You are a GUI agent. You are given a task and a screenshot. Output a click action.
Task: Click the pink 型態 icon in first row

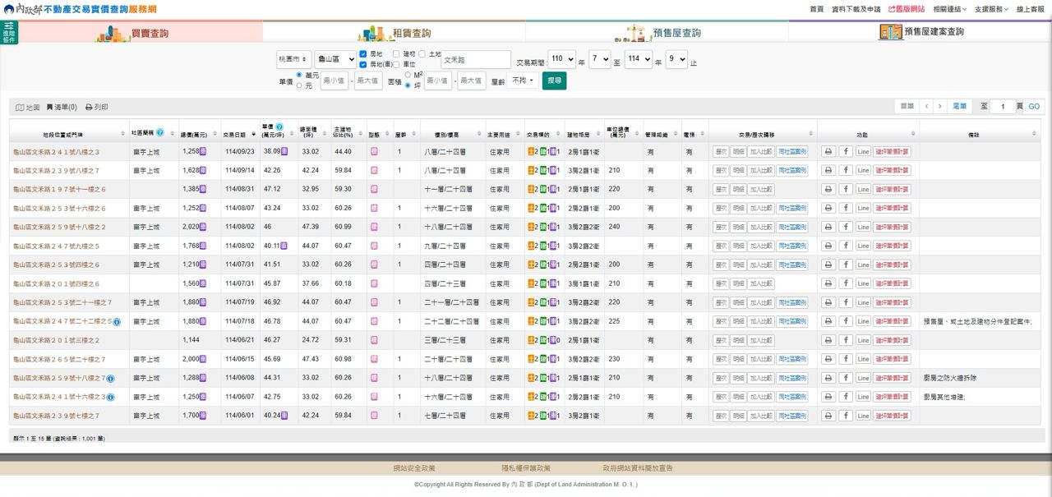pos(374,152)
